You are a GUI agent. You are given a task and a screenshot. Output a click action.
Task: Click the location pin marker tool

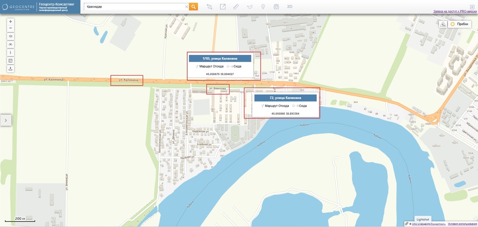263,7
